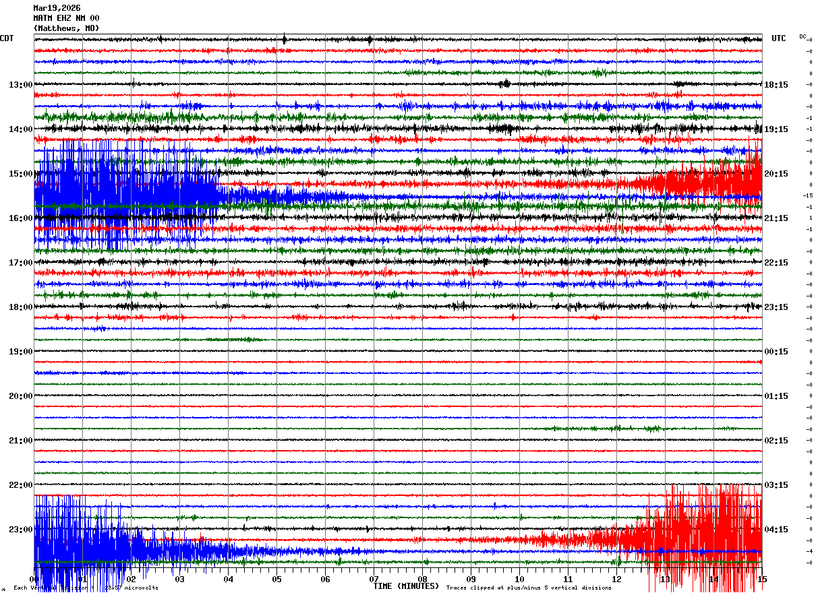
Task: Click the traces clipped footnote text
Action: pyautogui.click(x=529, y=588)
